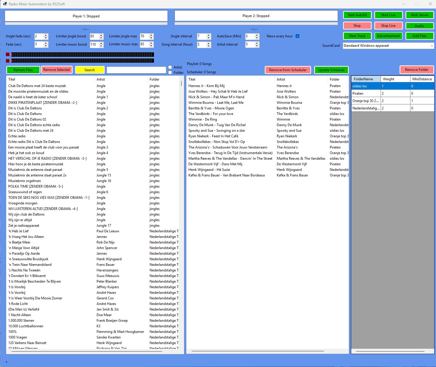Click Remove from Scheduler

(x=288, y=70)
